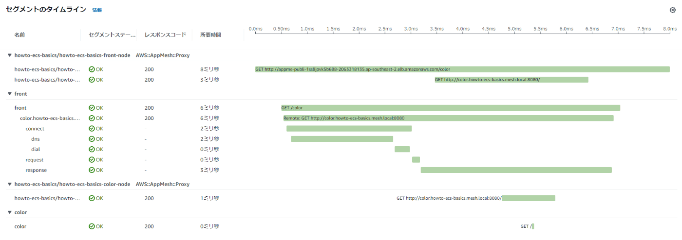Click the セグメントステー… column header
This screenshot has width=682, height=240.
(112, 35)
